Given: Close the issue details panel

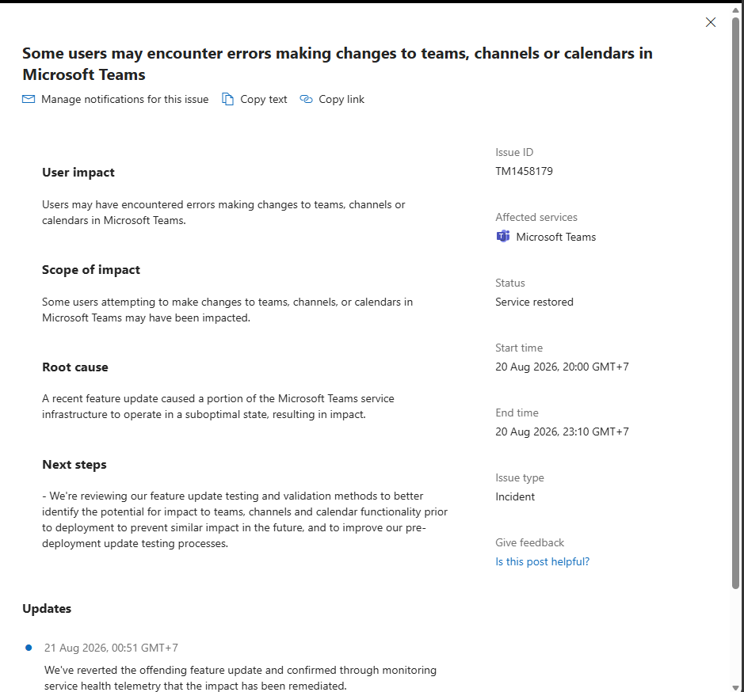Looking at the screenshot, I should click(710, 22).
